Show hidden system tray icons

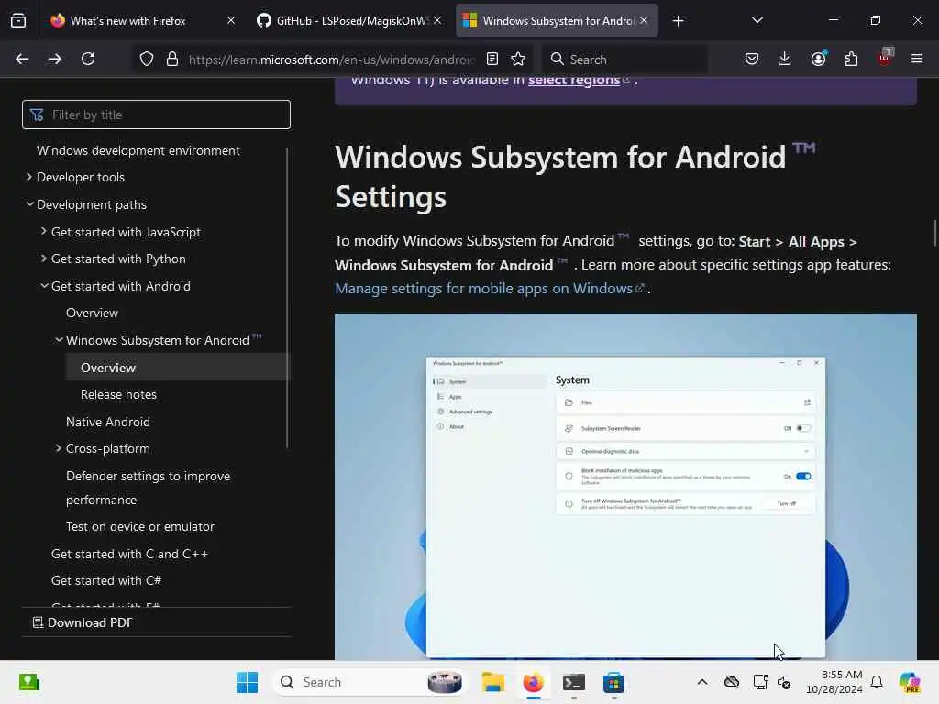pos(702,682)
